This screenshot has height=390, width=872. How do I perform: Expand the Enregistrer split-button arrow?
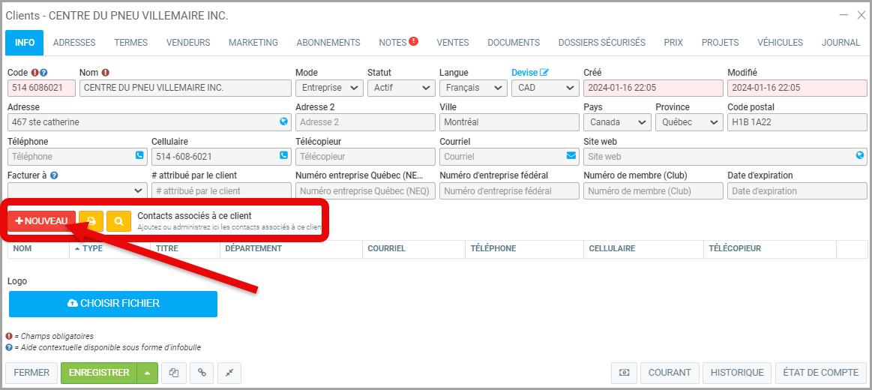pyautogui.click(x=148, y=373)
